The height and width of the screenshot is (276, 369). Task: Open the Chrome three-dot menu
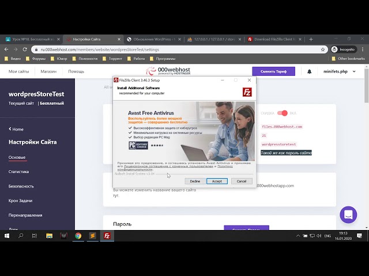pos(363,49)
